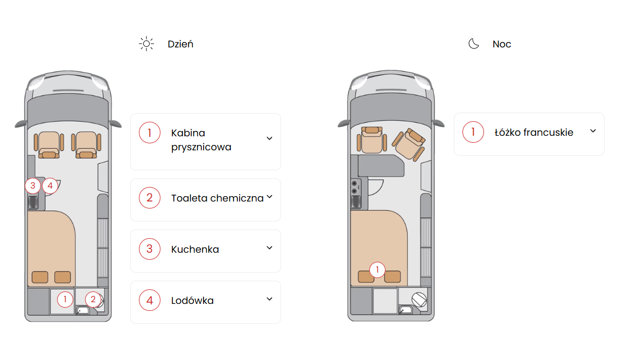Select marker 1 on the day floor plan
The height and width of the screenshot is (361, 617).
coord(65,300)
